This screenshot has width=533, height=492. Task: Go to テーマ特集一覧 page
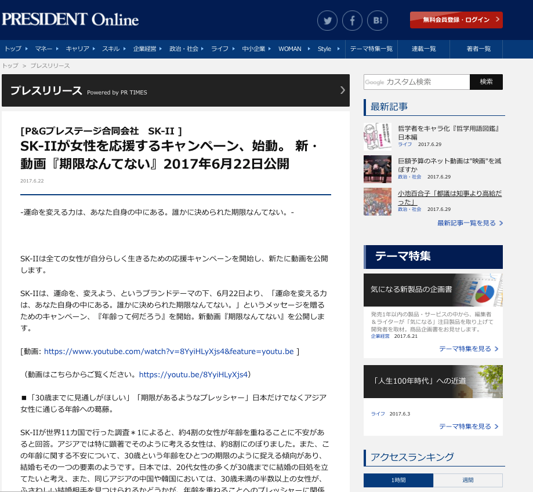coord(371,49)
